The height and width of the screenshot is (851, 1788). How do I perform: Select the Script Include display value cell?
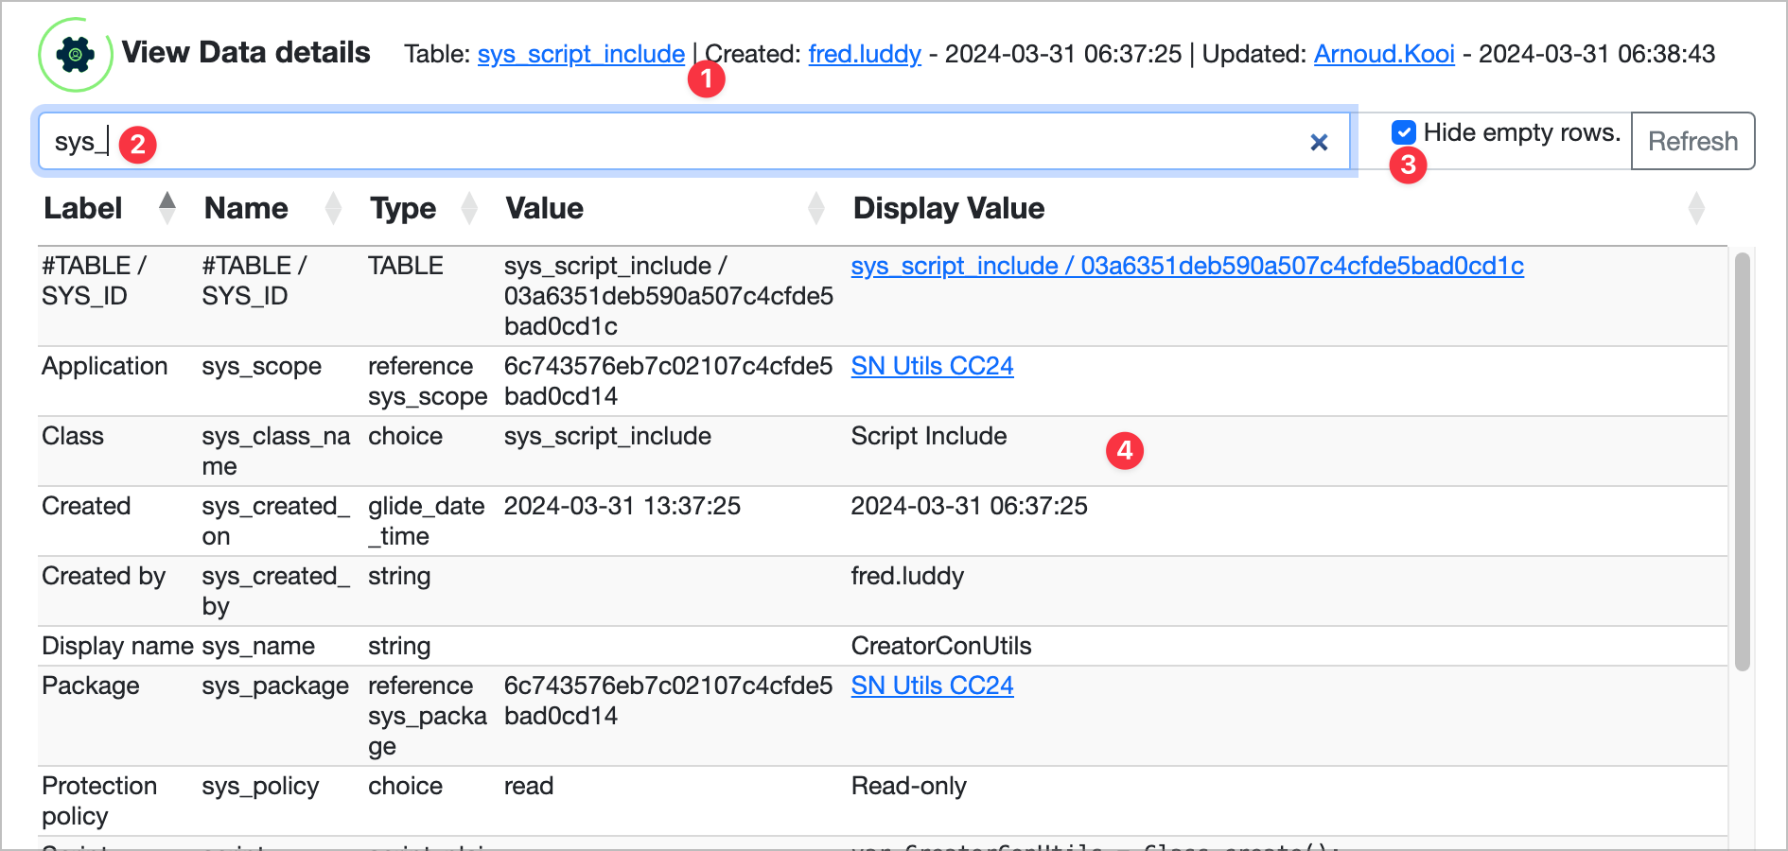pos(928,436)
